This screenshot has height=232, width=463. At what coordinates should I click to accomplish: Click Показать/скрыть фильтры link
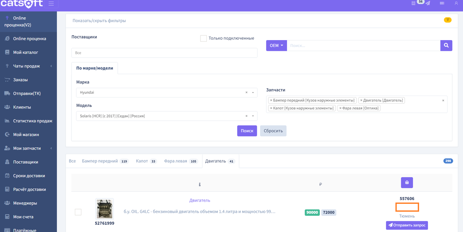click(99, 20)
